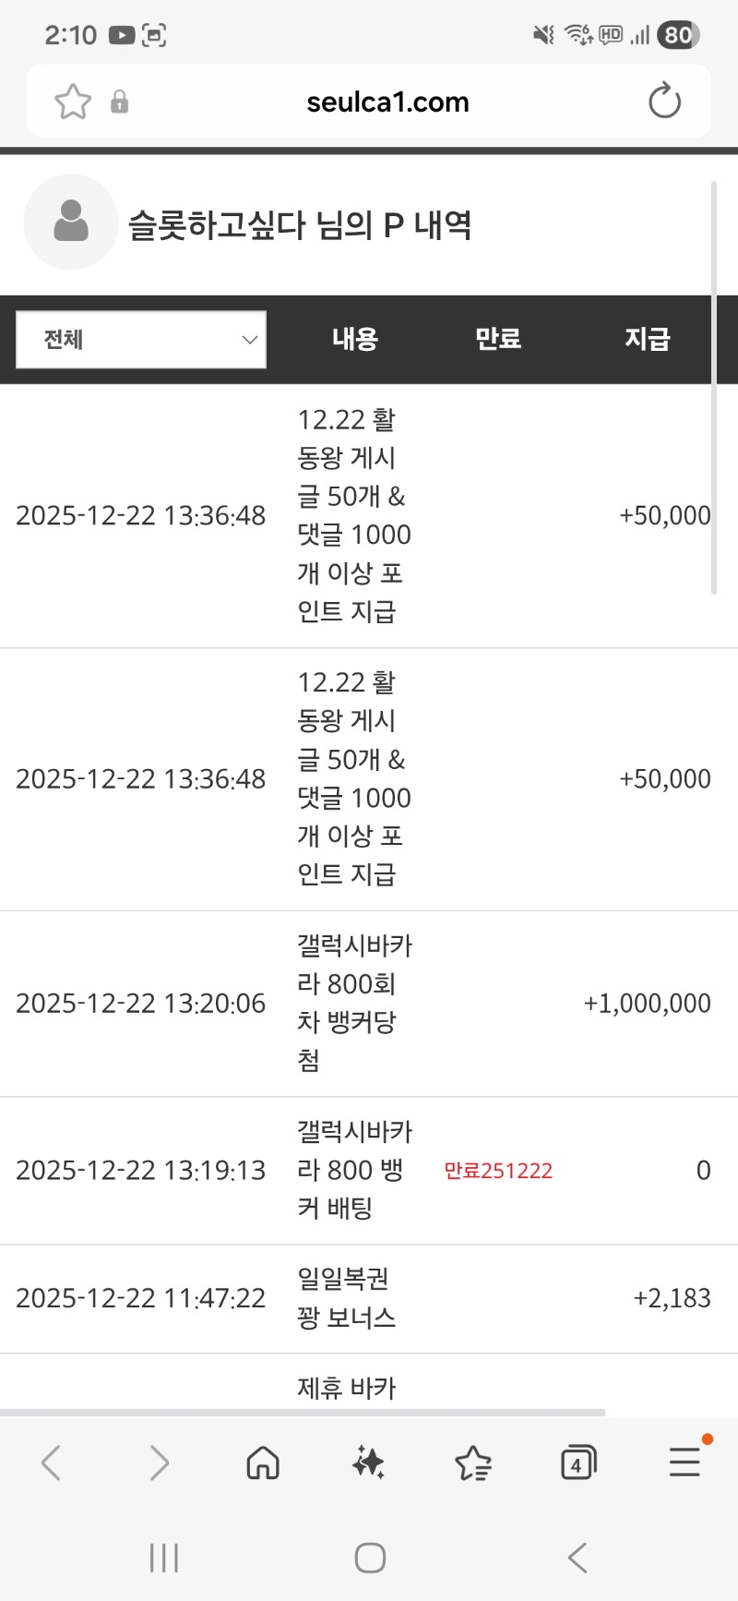738x1601 pixels.
Task: Tap the 지급 column header
Action: pos(647,339)
